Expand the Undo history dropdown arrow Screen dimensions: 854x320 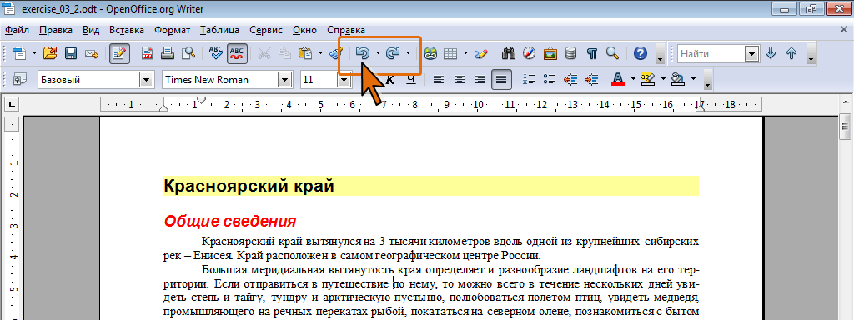378,53
